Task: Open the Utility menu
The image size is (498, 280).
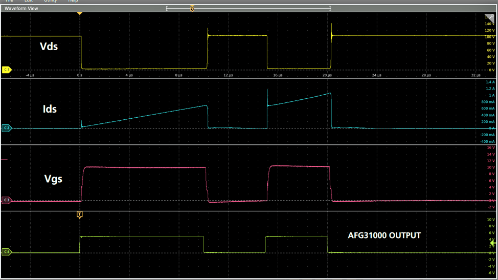Action: pos(50,1)
